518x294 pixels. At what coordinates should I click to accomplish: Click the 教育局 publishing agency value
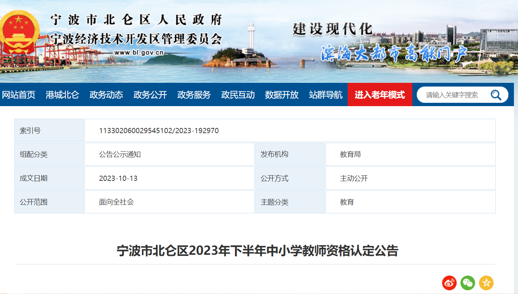[350, 155]
